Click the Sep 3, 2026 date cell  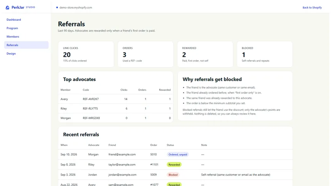tap(68, 174)
